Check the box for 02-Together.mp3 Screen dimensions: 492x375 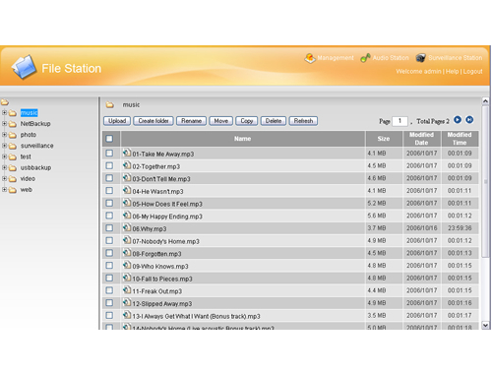coord(109,165)
